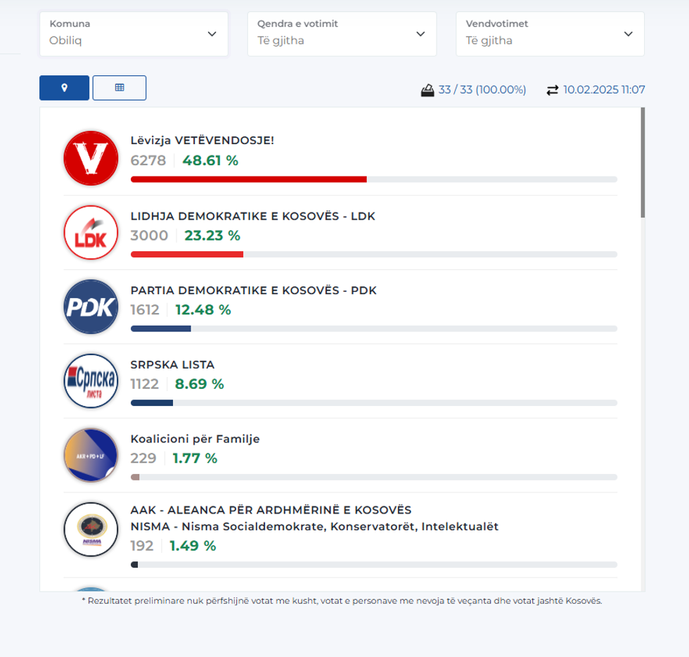Click LIDHJE DEMOKRATIKE E KOSOVËS - LDK title
The width and height of the screenshot is (689, 657).
(253, 216)
